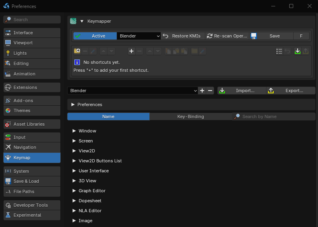318x227 pixels.
Task: Expand the NLA Editor keymap category
Action: click(74, 211)
